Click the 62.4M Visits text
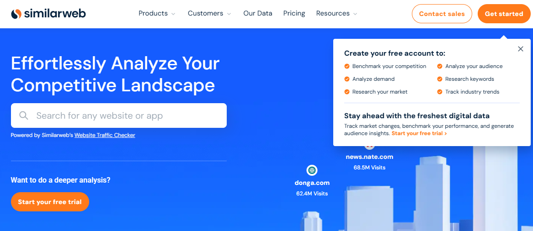 tap(312, 194)
